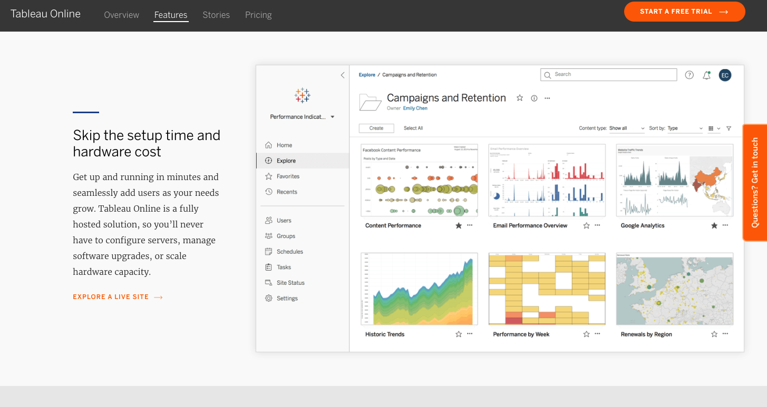767x407 pixels.
Task: Open the Sort by Type dropdown
Action: click(x=685, y=128)
